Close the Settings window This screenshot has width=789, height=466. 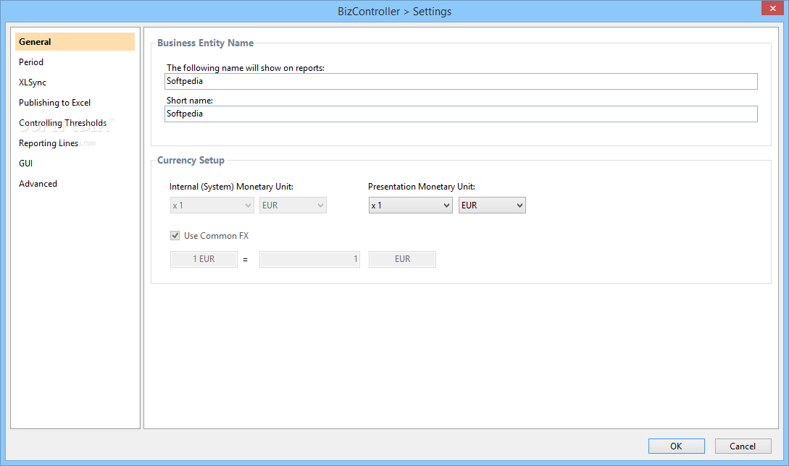pos(773,8)
